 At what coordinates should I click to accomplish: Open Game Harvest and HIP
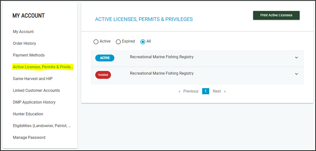tap(33, 79)
